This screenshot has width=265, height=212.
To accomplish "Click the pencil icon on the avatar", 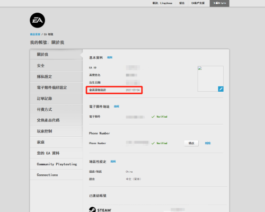I will click(x=220, y=89).
